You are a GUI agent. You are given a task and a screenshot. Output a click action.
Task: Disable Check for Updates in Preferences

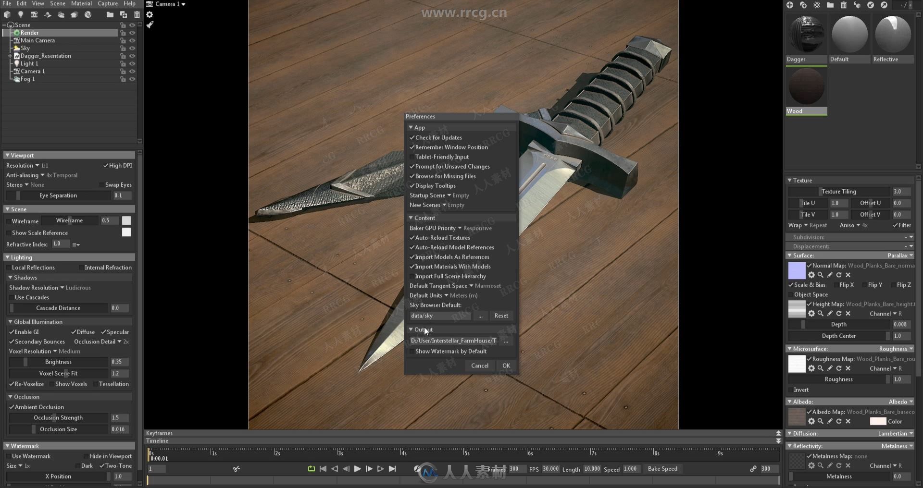tap(412, 137)
